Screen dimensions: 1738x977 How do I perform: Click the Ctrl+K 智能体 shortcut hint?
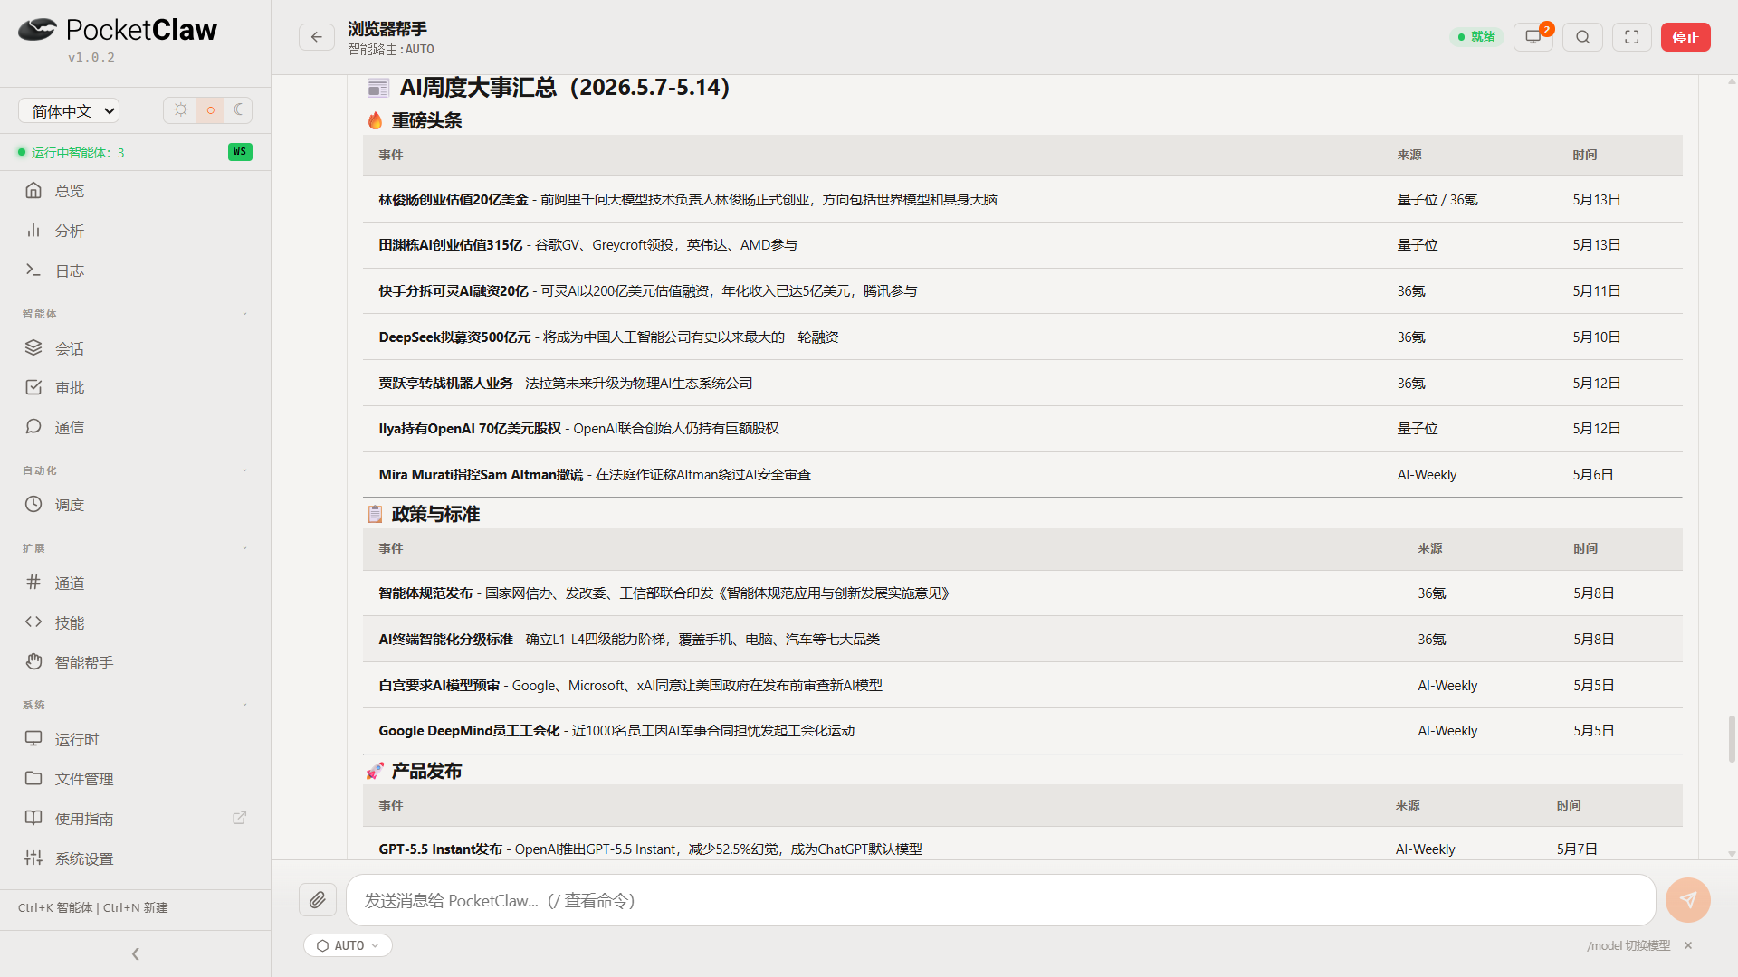[56, 907]
